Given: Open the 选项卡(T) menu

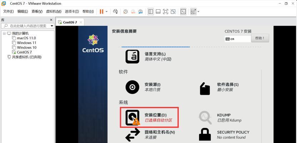Looking at the screenshot, I should click(72, 11).
